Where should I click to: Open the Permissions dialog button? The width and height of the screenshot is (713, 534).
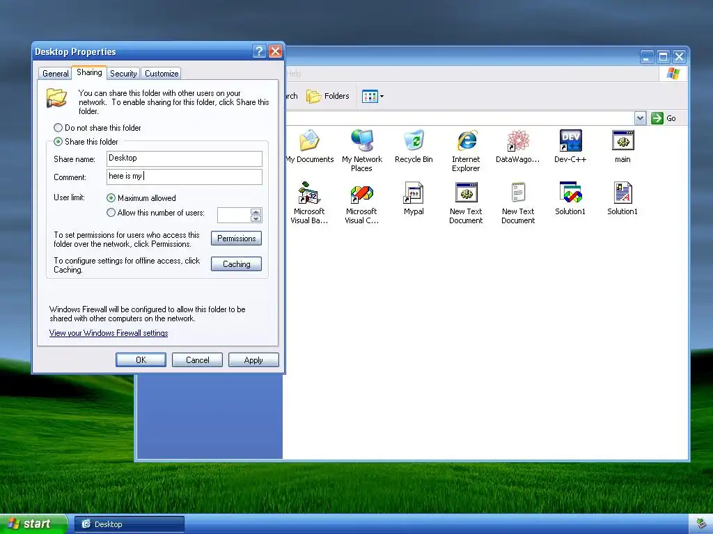pos(237,238)
